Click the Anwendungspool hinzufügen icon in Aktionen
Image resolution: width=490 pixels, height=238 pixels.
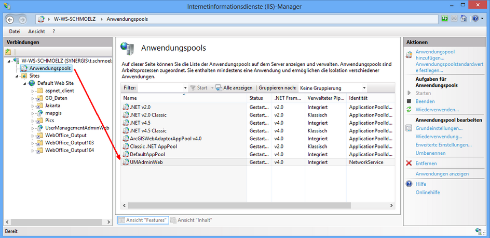pyautogui.click(x=409, y=55)
